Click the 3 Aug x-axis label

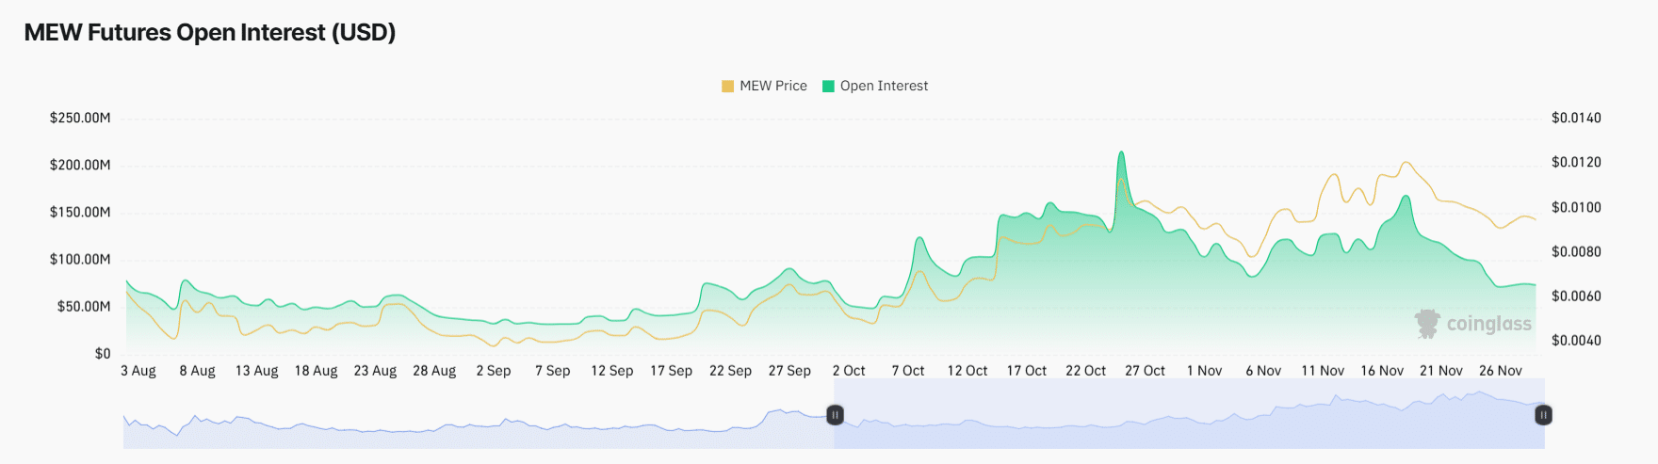click(x=138, y=371)
